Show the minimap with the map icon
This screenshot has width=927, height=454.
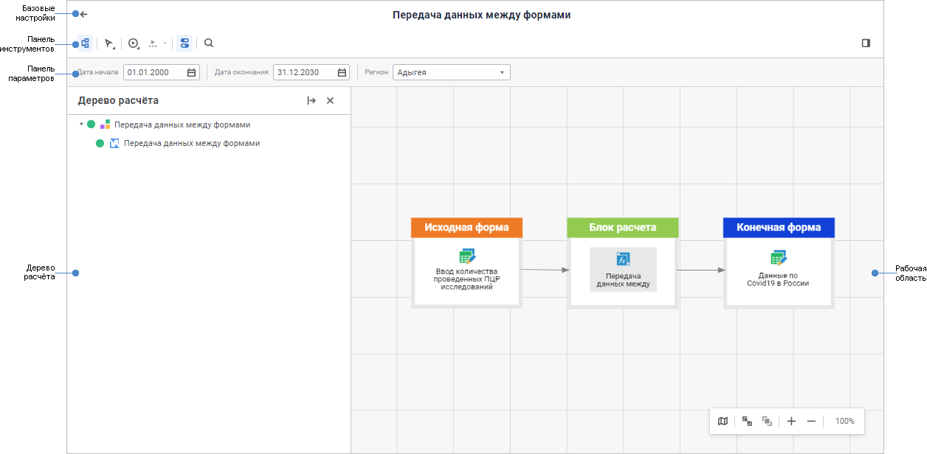pos(723,421)
